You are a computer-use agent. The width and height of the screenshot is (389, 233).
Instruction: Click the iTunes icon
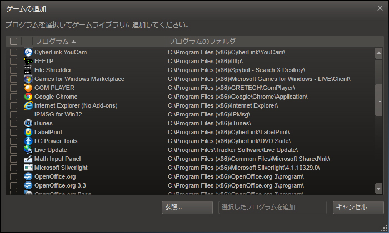click(x=28, y=123)
